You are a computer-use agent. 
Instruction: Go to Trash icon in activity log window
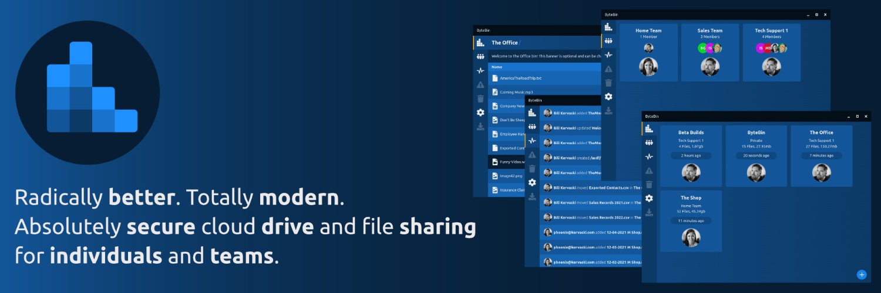[x=532, y=169]
